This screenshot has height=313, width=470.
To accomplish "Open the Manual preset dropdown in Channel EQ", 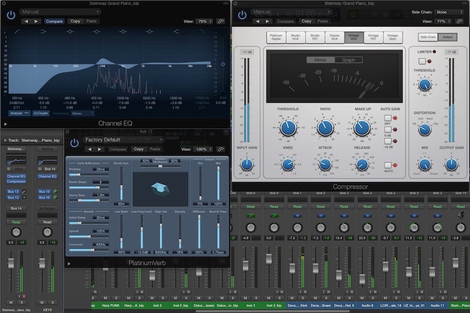I will click(x=60, y=12).
